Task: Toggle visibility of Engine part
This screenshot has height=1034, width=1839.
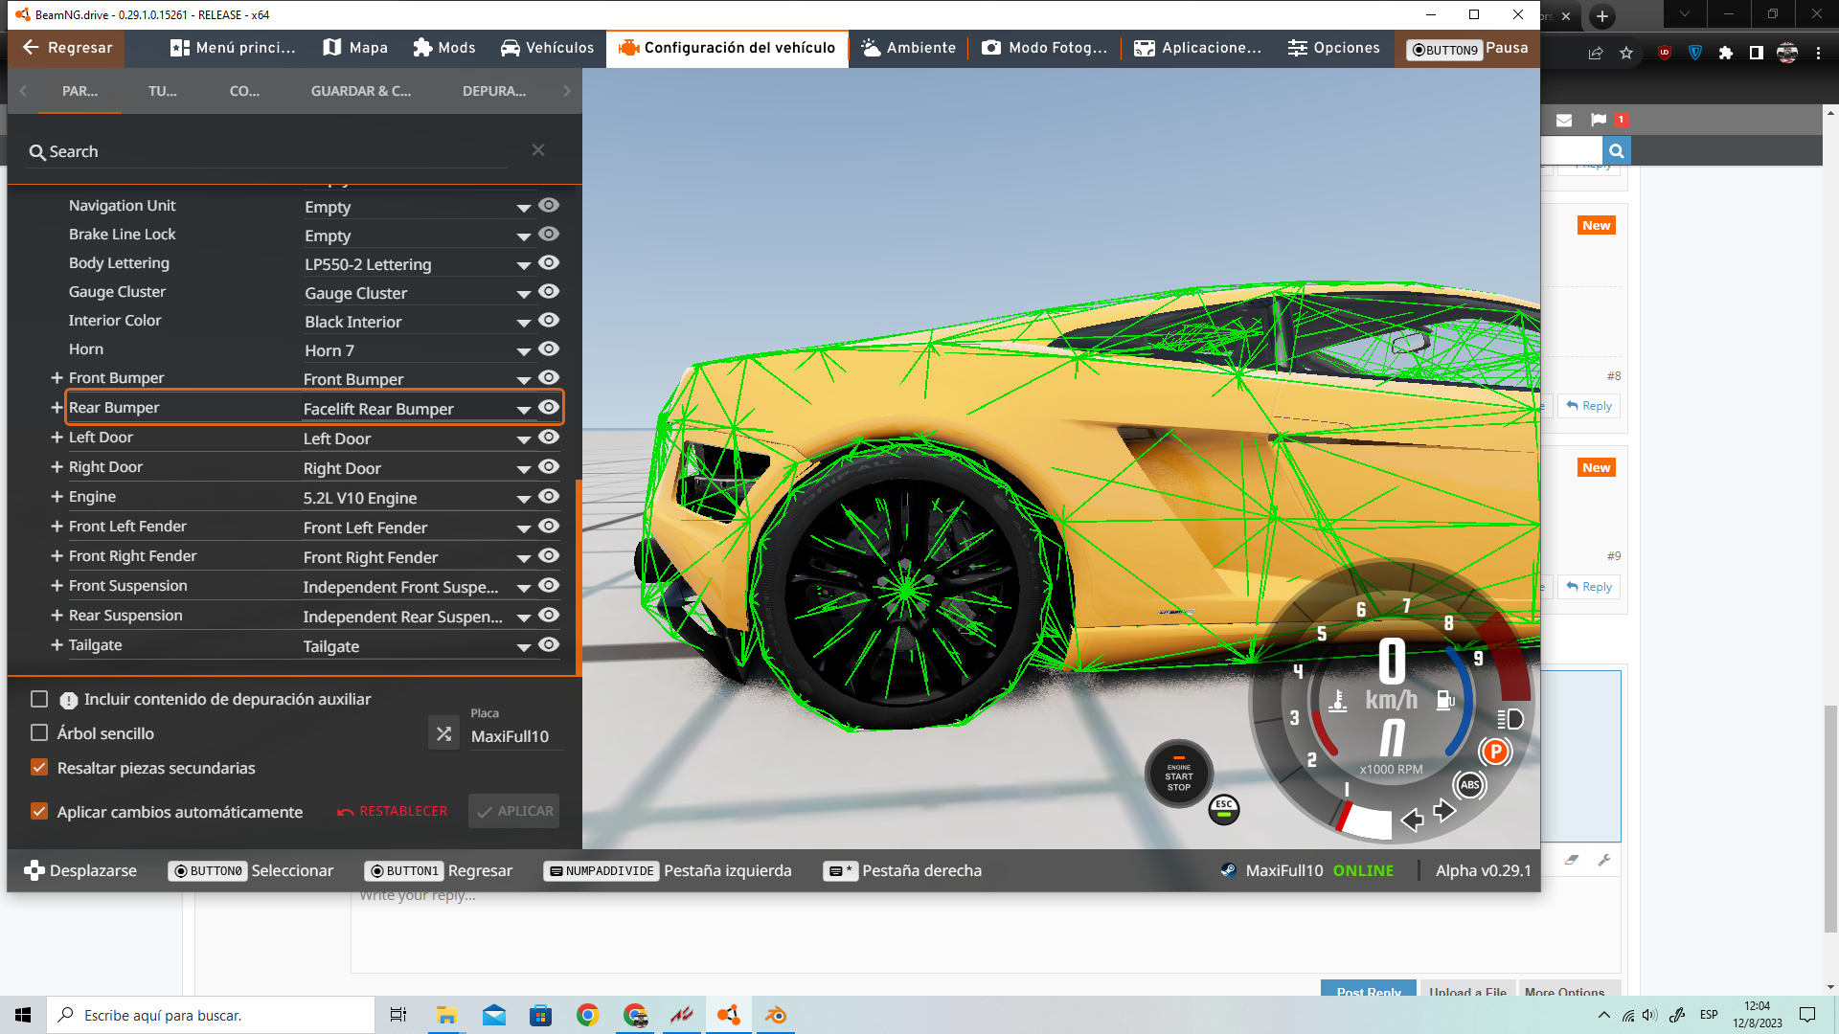Action: click(549, 497)
